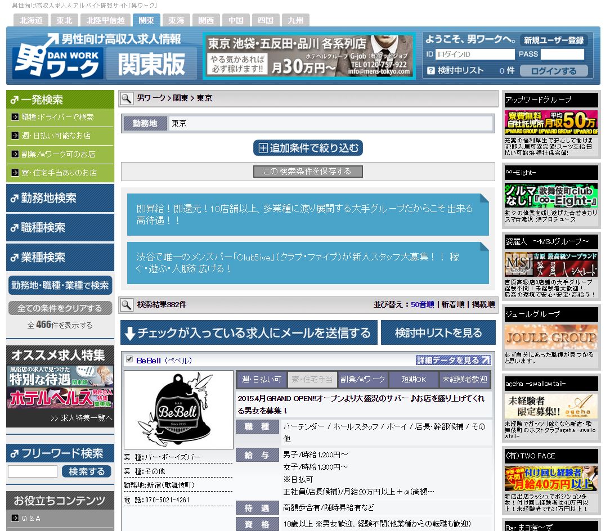Viewport: 610px width, 531px height.
Task: Click the 特別な待遇 feature banner
Action: tap(60, 376)
